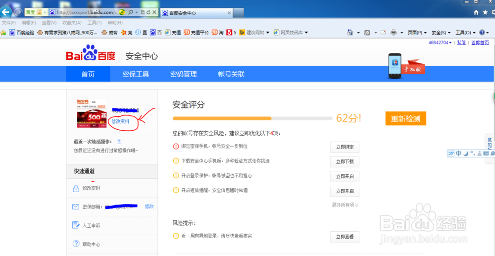Open the 安全(S) dropdown menu
Image resolution: width=495 pixels, height=256 pixels.
click(x=441, y=33)
